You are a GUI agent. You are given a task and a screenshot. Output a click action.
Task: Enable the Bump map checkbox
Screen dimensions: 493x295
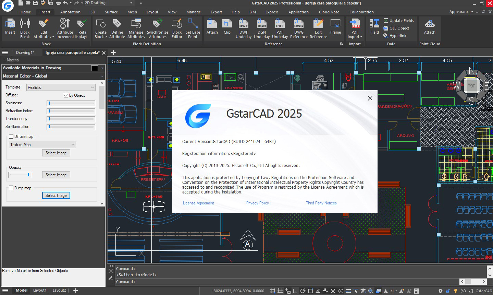[x=11, y=188]
